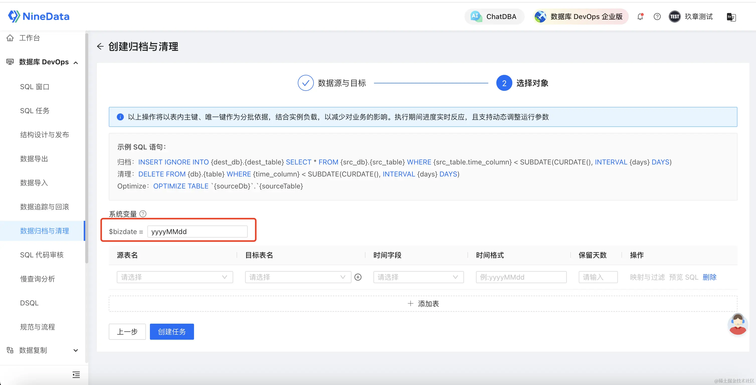This screenshot has width=756, height=385.
Task: Go to 慢查询分析 menu item
Action: 38,279
